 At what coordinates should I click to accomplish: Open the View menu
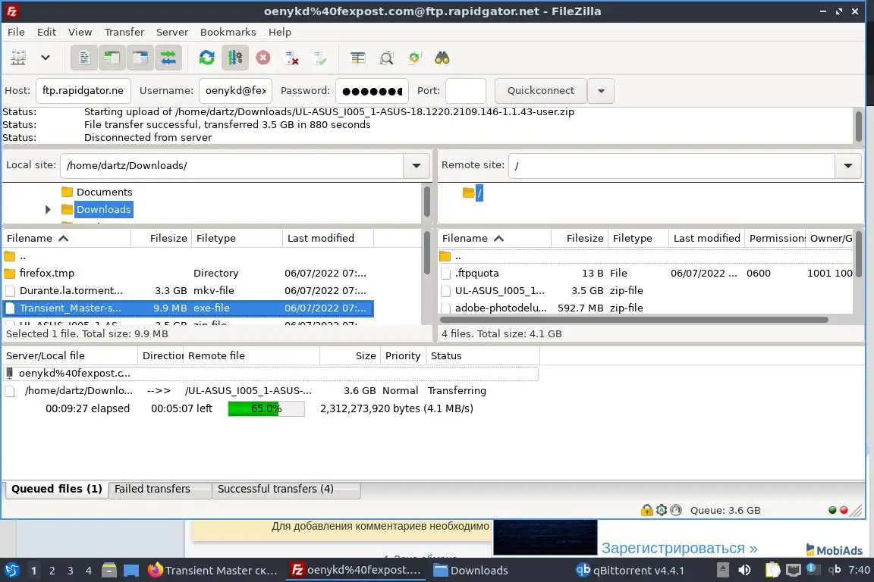point(80,32)
